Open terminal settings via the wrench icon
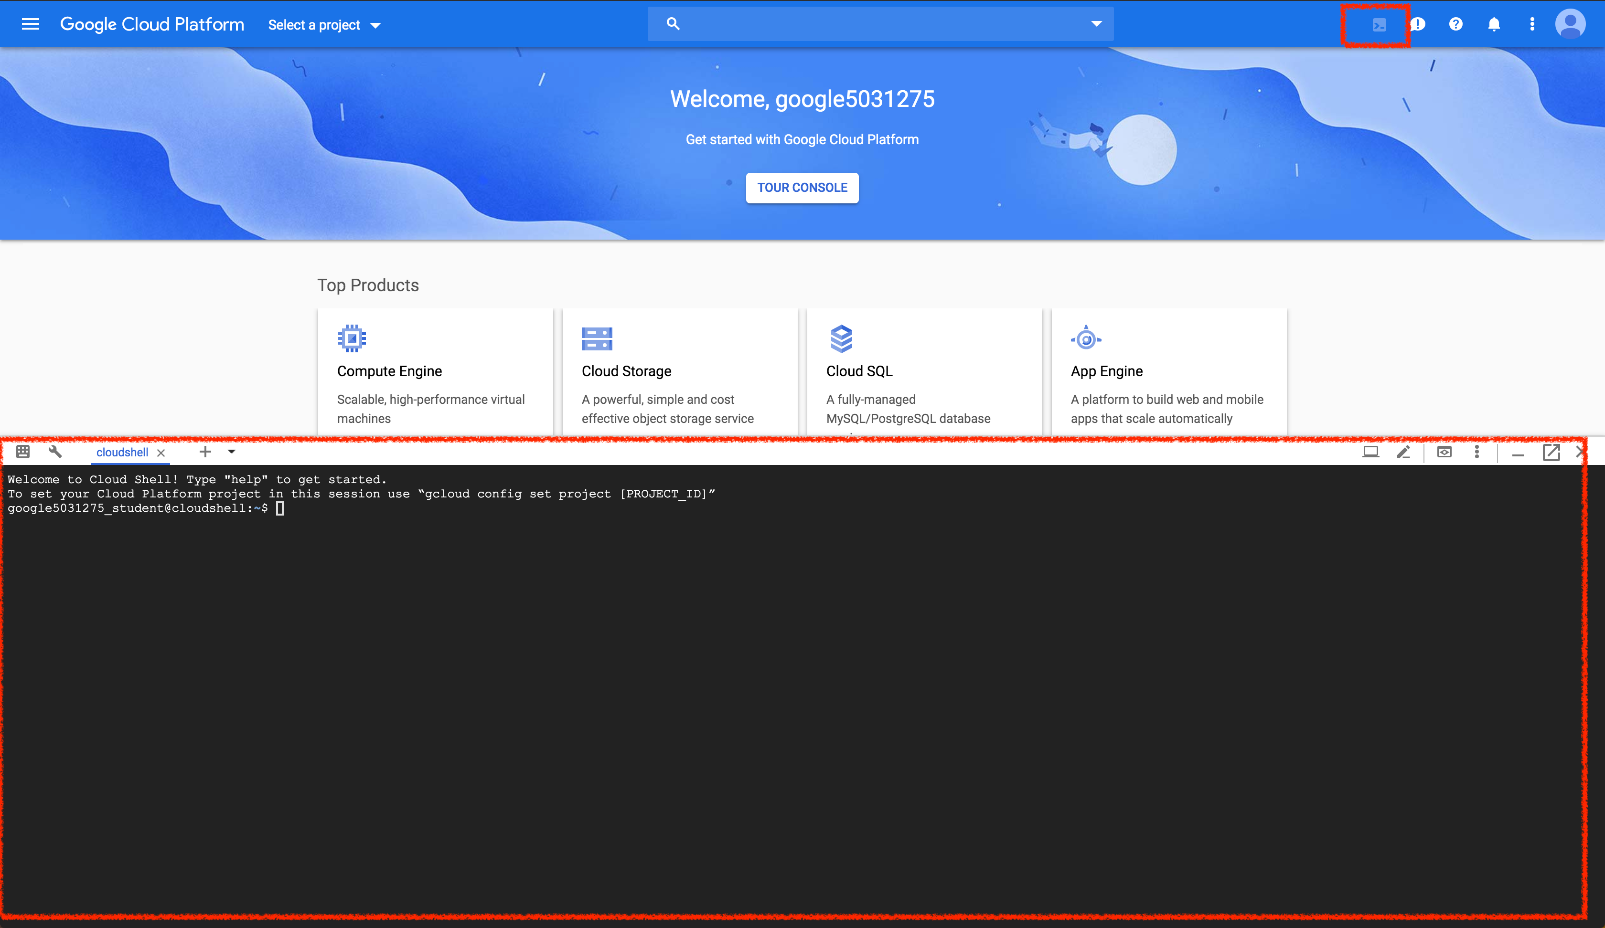The width and height of the screenshot is (1605, 928). pyautogui.click(x=55, y=452)
